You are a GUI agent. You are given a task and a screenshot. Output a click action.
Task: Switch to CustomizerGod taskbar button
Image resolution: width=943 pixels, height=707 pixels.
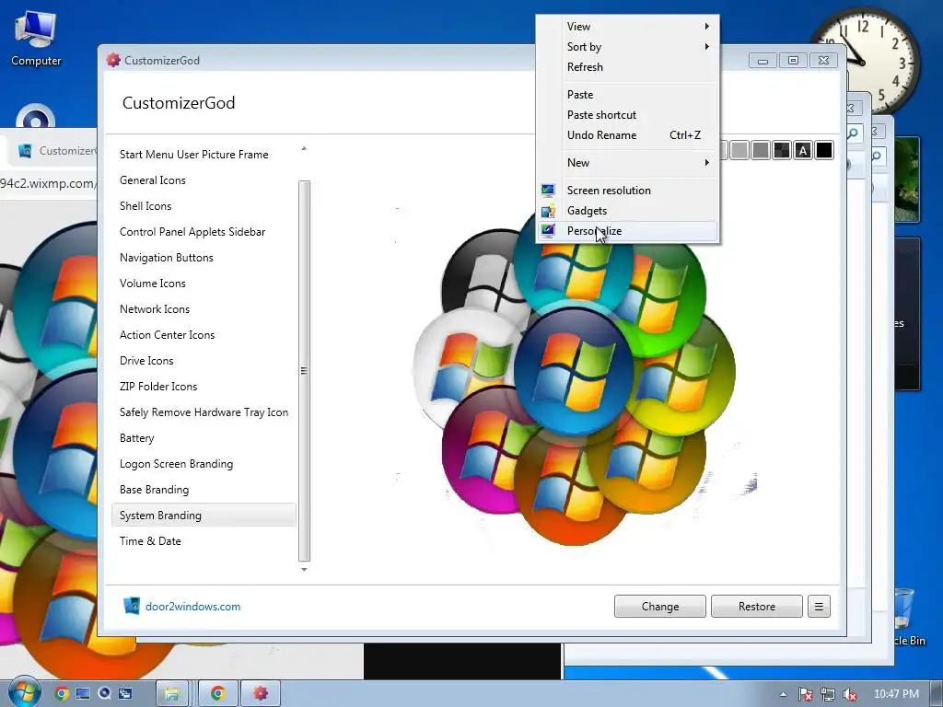(261, 694)
